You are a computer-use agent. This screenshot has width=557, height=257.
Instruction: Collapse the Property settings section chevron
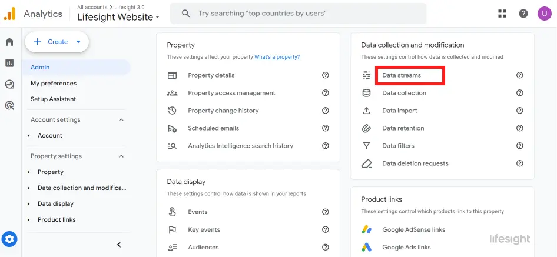tap(121, 156)
